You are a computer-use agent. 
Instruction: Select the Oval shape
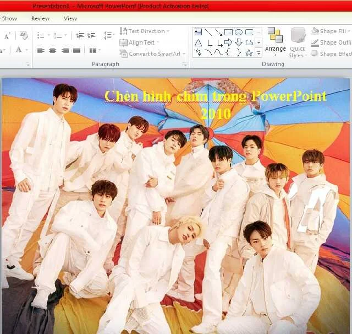pos(239,32)
